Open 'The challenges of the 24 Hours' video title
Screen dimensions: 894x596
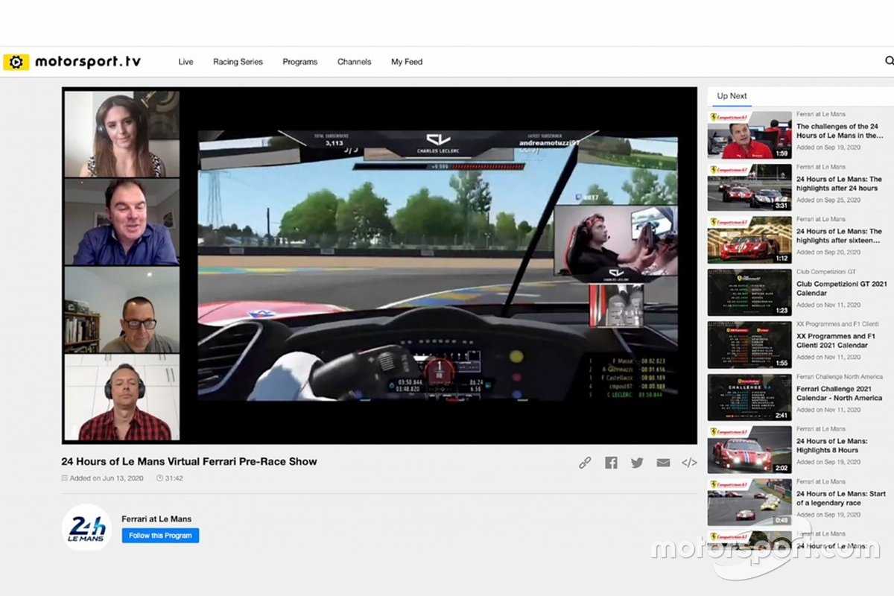pyautogui.click(x=840, y=131)
